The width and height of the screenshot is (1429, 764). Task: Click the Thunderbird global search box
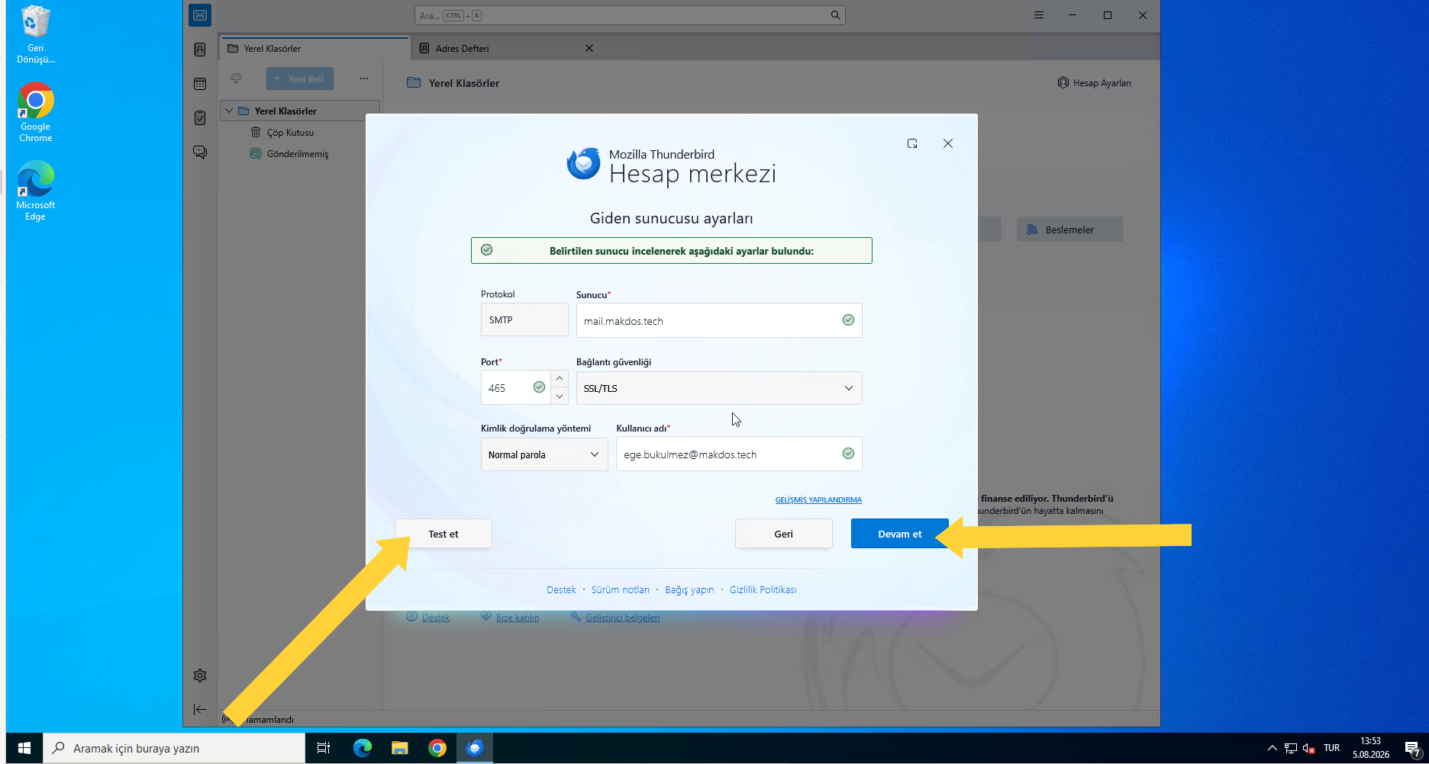point(630,15)
